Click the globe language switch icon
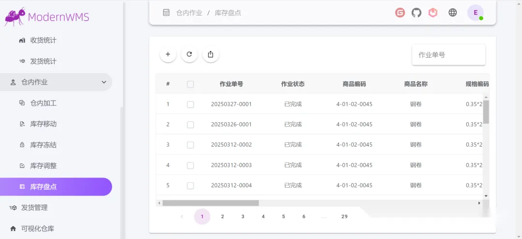Screen dimensions: 522x239 click(452, 13)
